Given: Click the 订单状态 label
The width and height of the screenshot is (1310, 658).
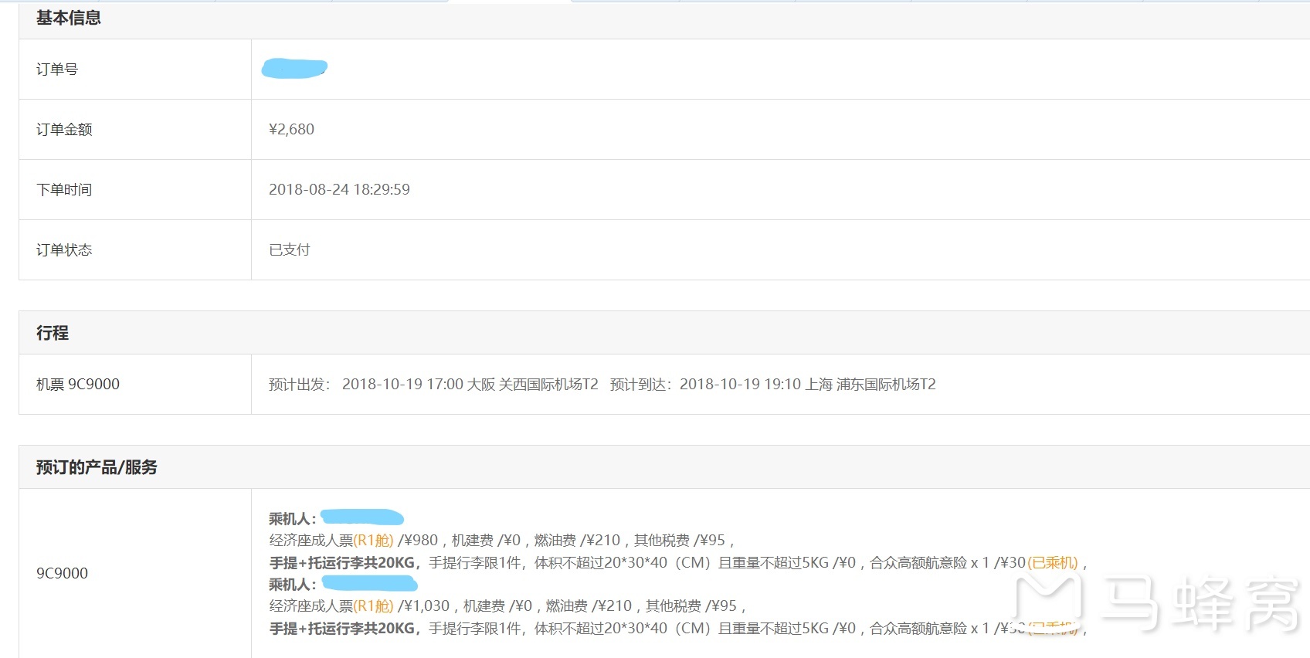Looking at the screenshot, I should click(64, 249).
